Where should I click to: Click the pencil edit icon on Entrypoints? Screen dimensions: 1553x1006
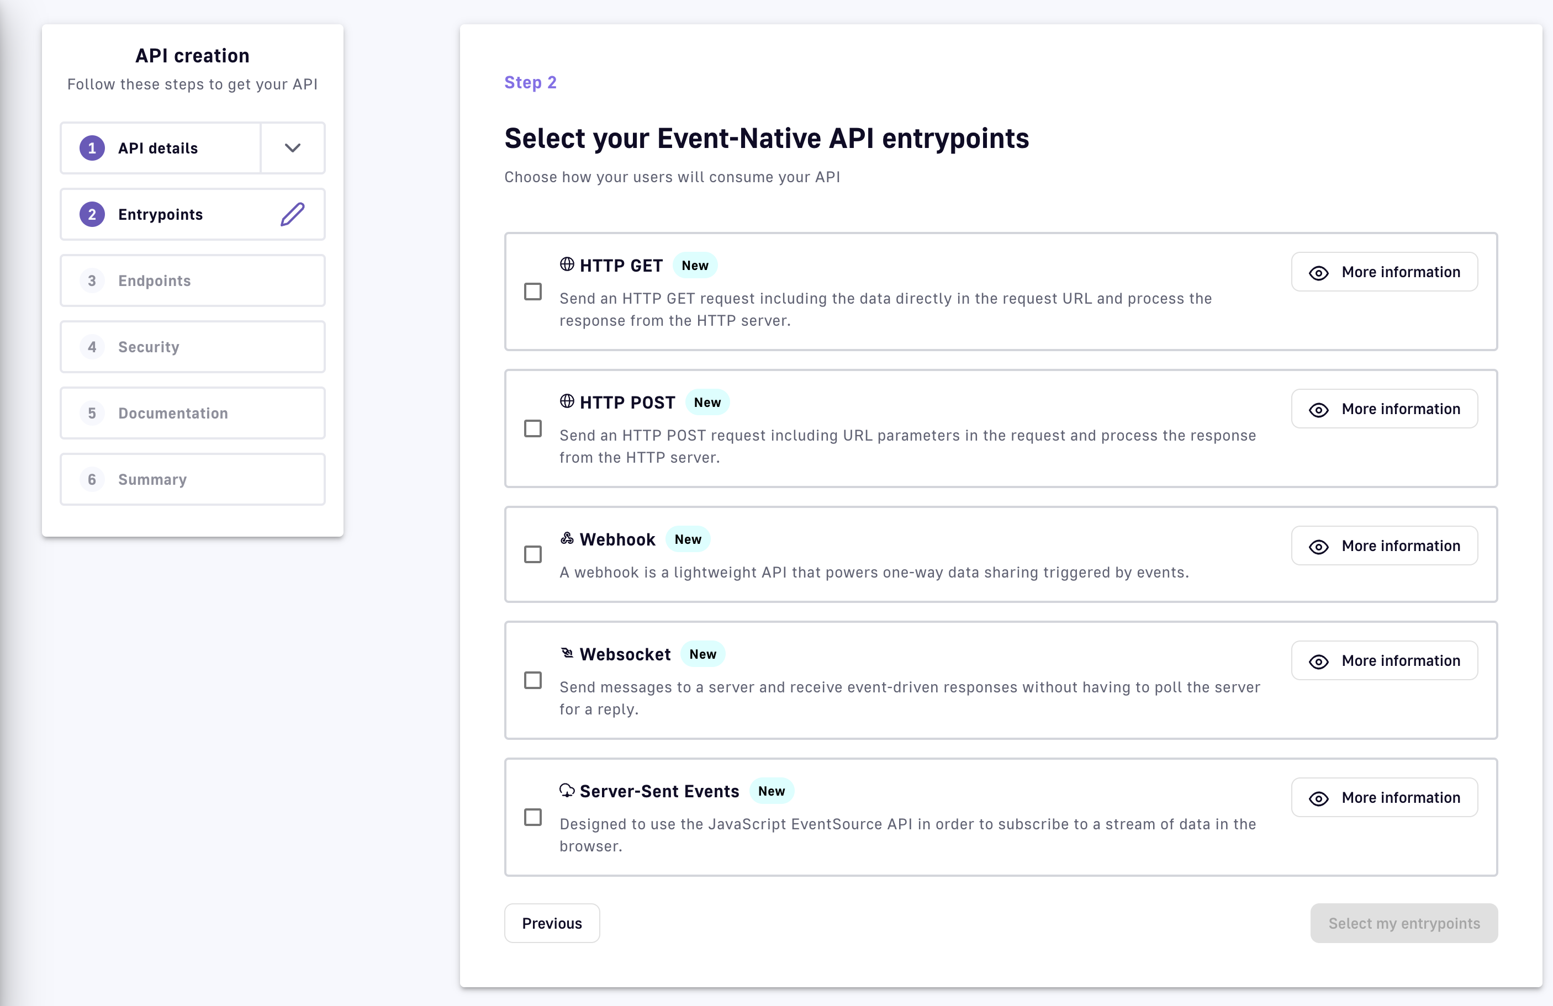click(x=292, y=214)
